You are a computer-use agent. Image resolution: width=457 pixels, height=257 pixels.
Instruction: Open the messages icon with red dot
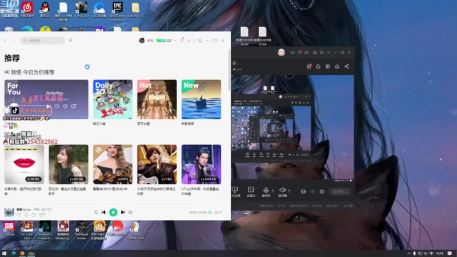tap(300, 52)
